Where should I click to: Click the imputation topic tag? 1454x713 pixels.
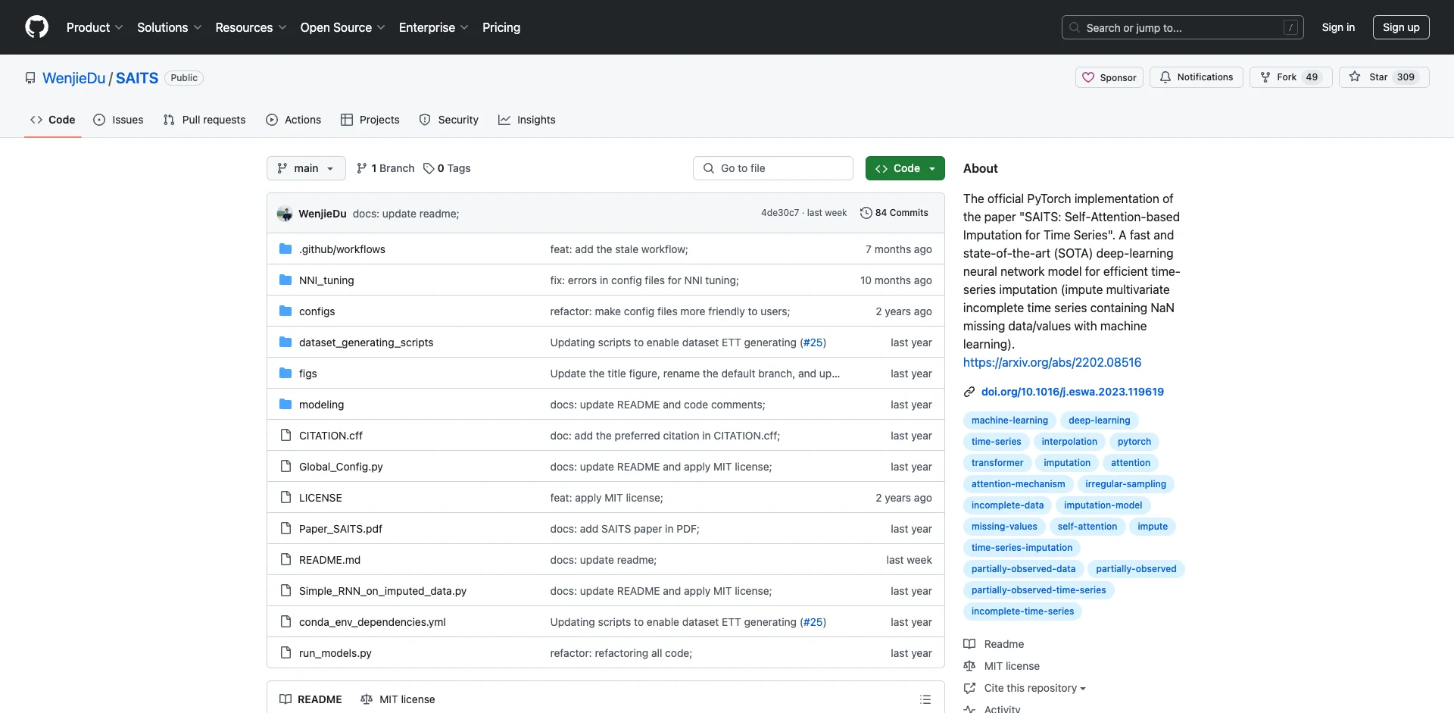pos(1066,463)
